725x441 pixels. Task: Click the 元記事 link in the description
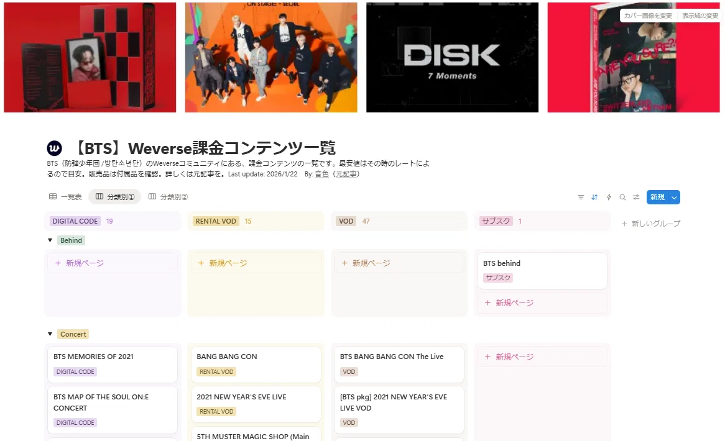(x=346, y=174)
